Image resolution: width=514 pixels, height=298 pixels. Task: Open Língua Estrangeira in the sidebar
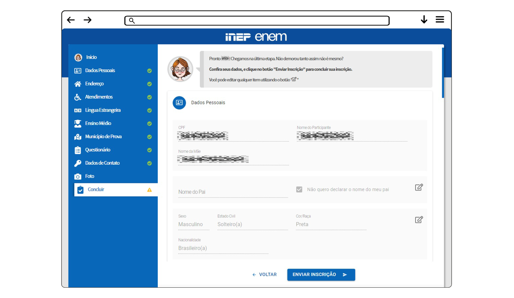103,110
